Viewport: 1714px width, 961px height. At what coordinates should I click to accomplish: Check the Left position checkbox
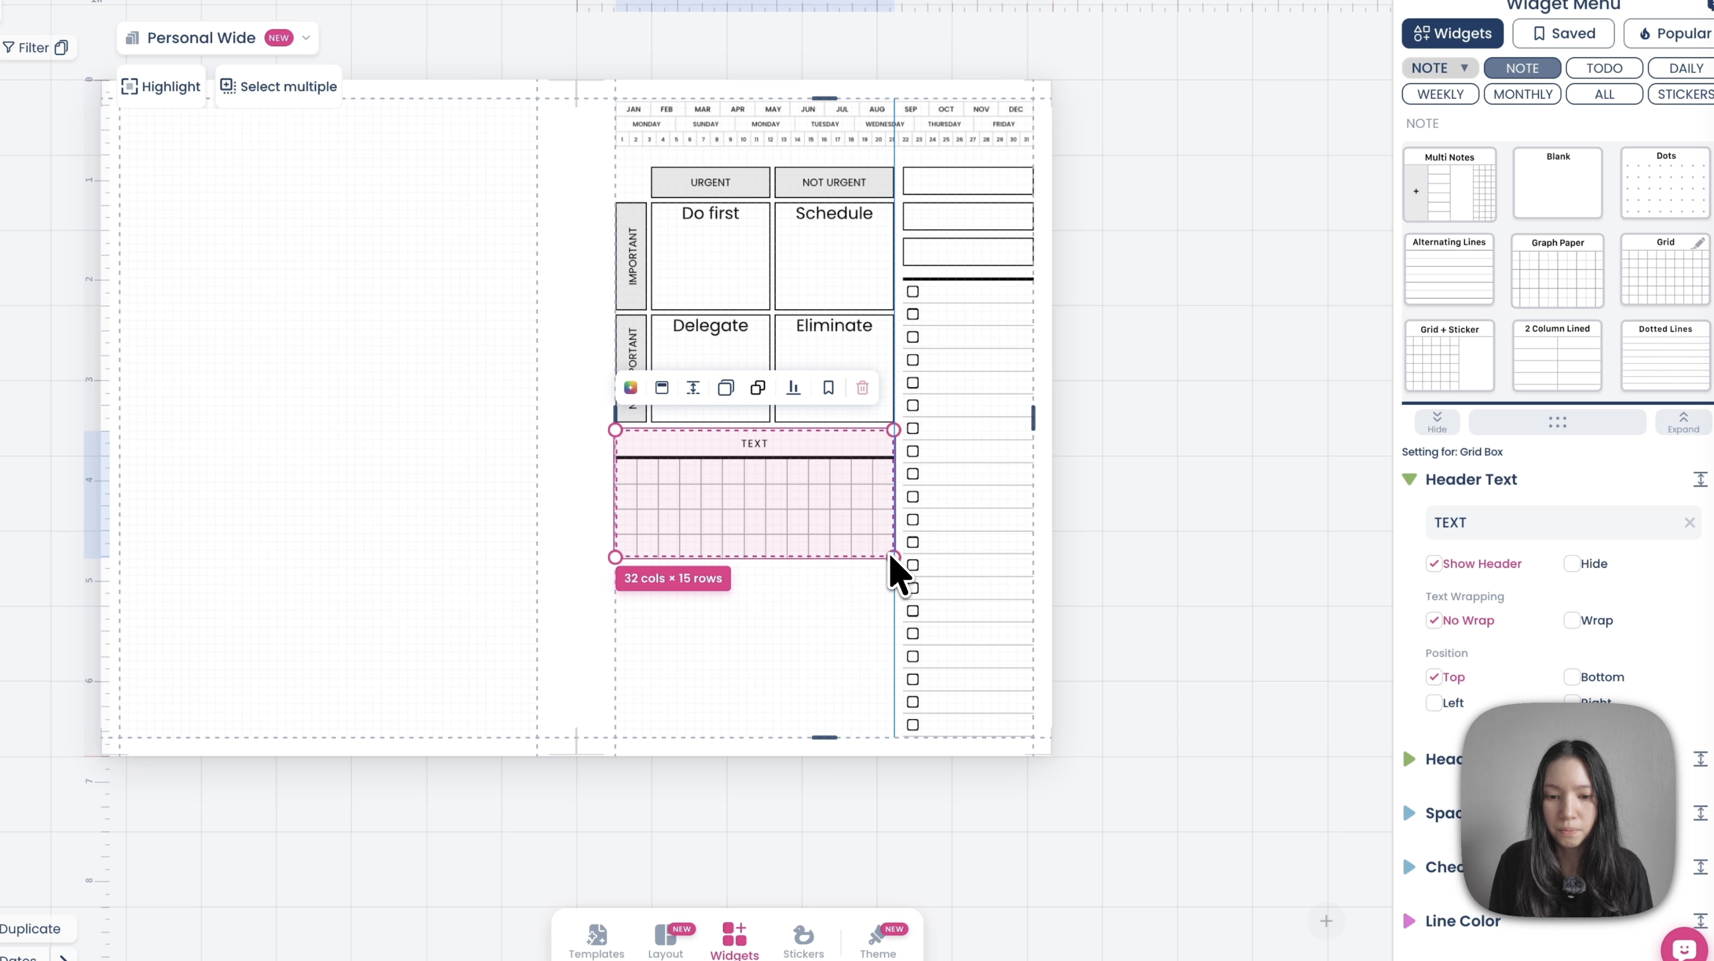pyautogui.click(x=1434, y=703)
